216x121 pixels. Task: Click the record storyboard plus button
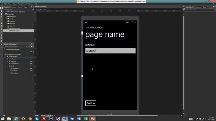coord(31,46)
